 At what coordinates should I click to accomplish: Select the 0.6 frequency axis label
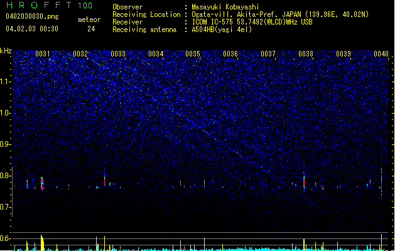(6, 238)
